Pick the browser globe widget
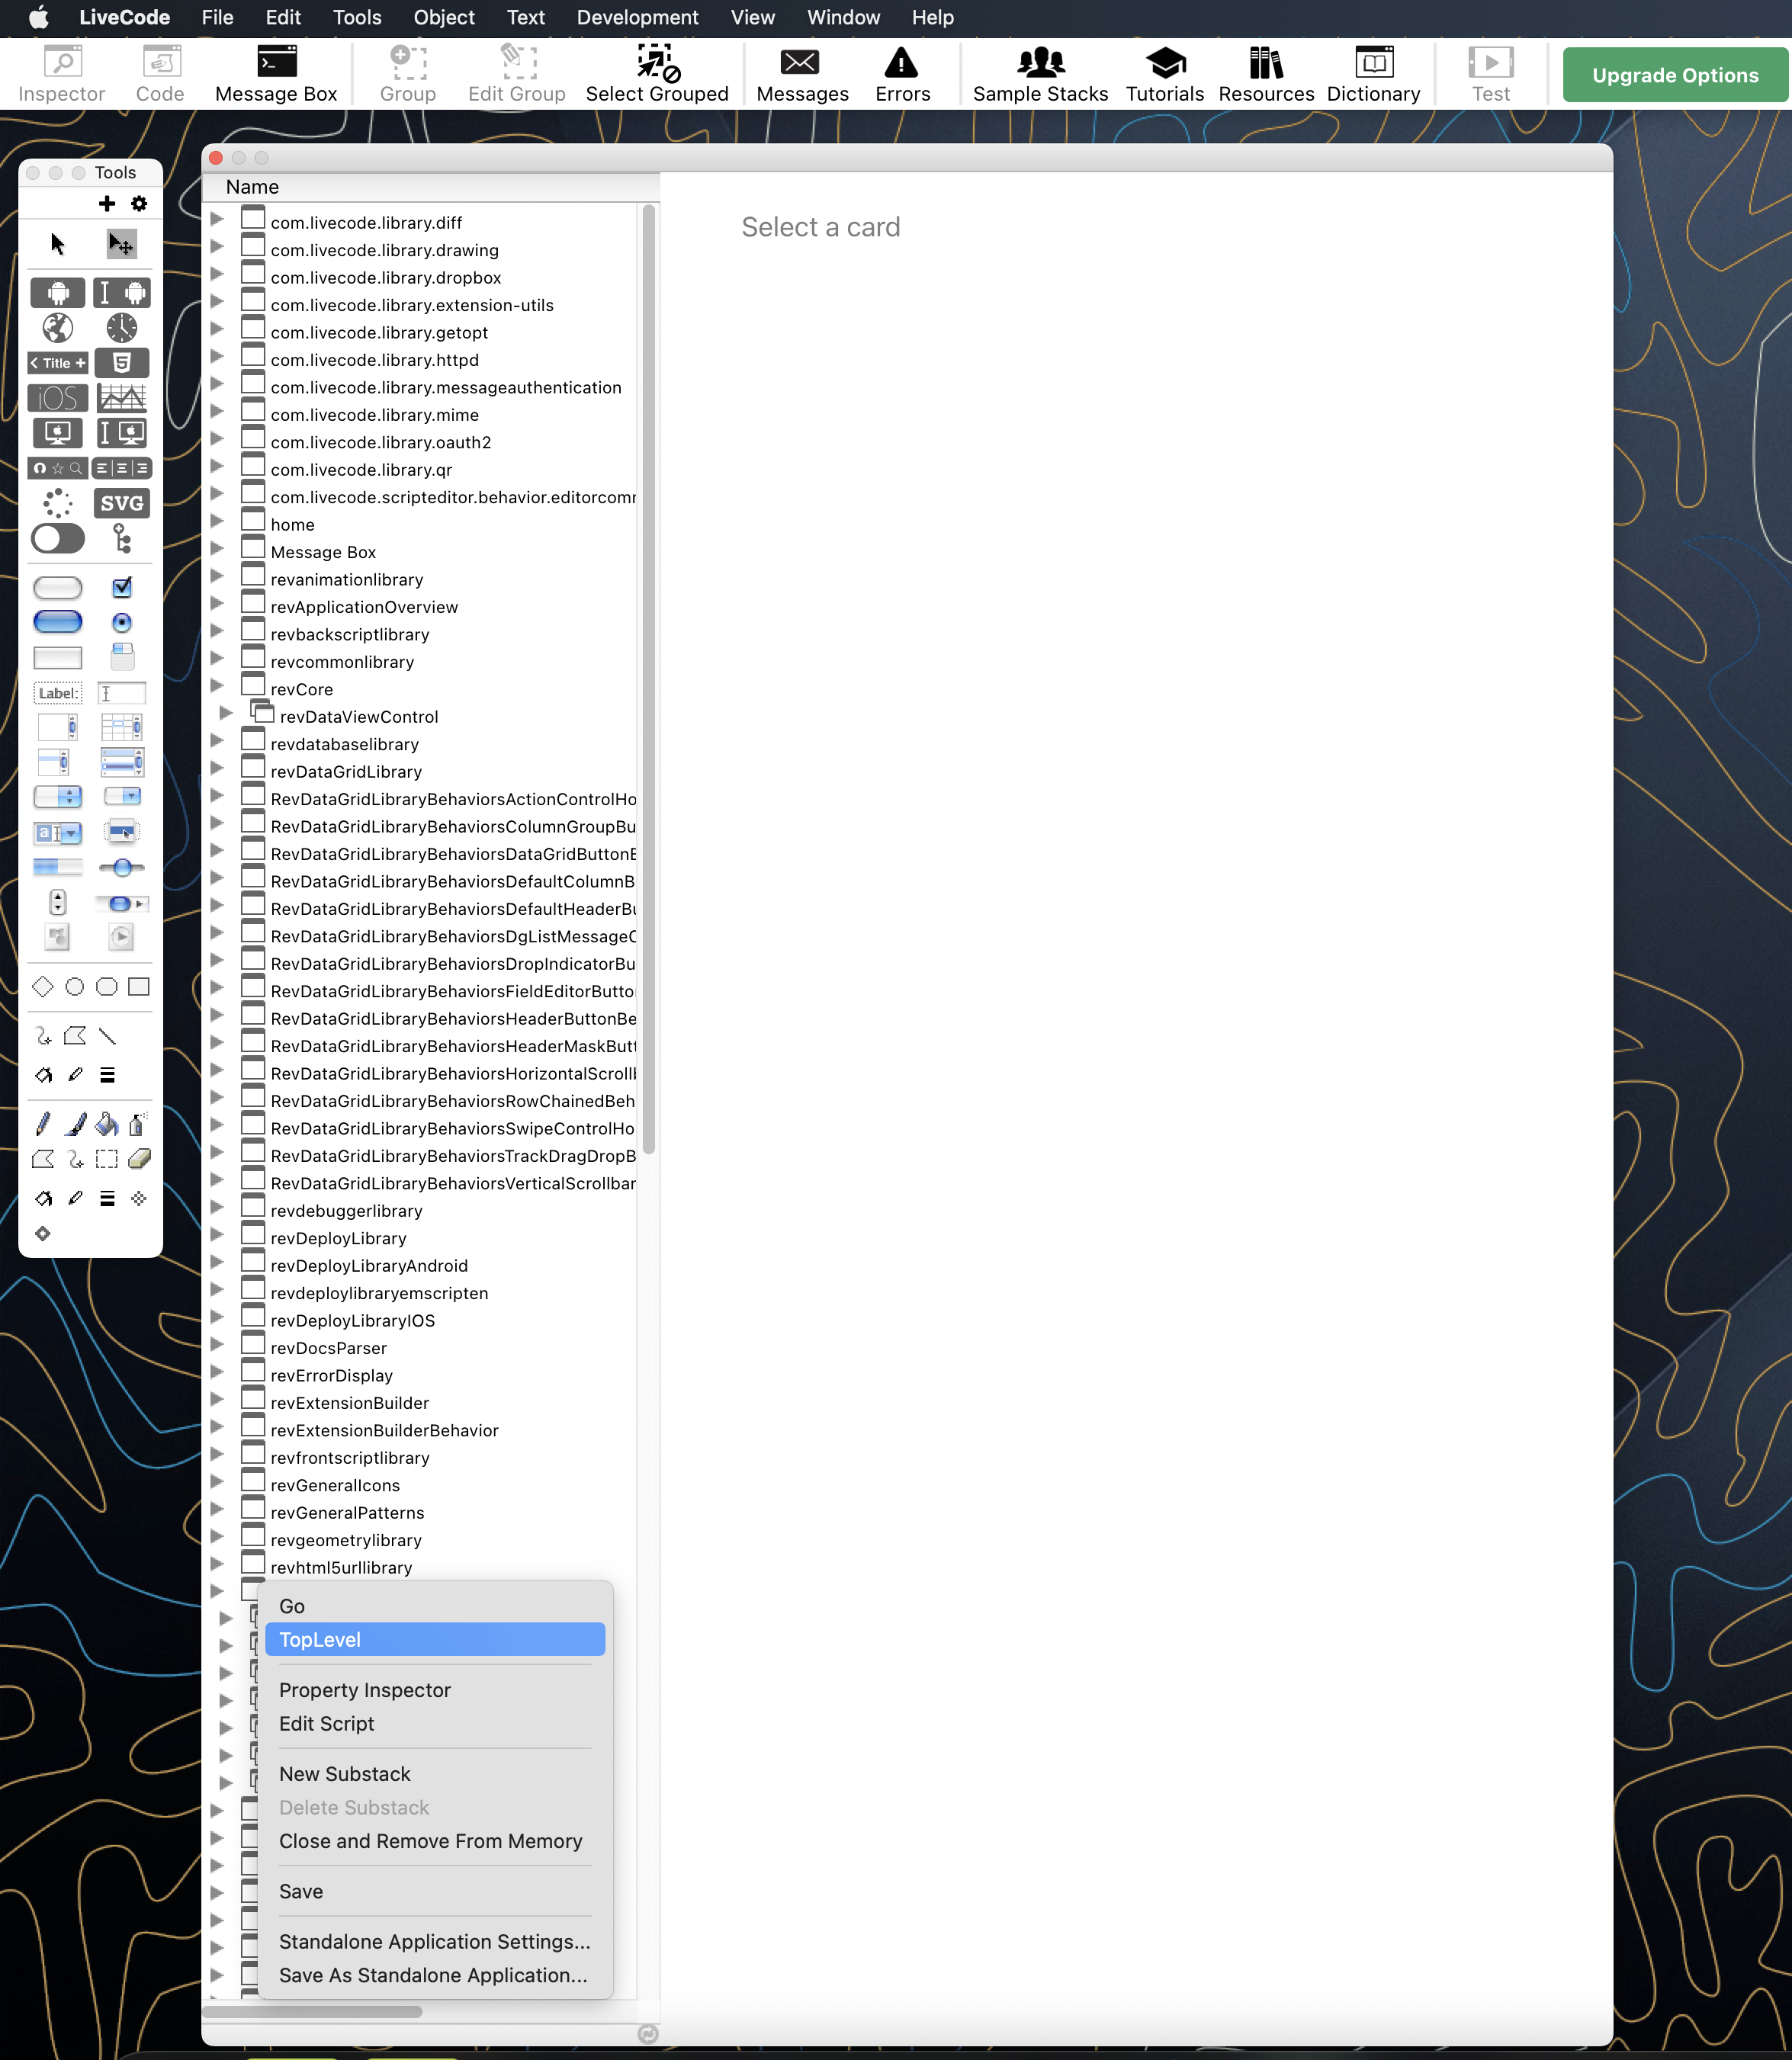This screenshot has width=1792, height=2060. pyautogui.click(x=58, y=328)
